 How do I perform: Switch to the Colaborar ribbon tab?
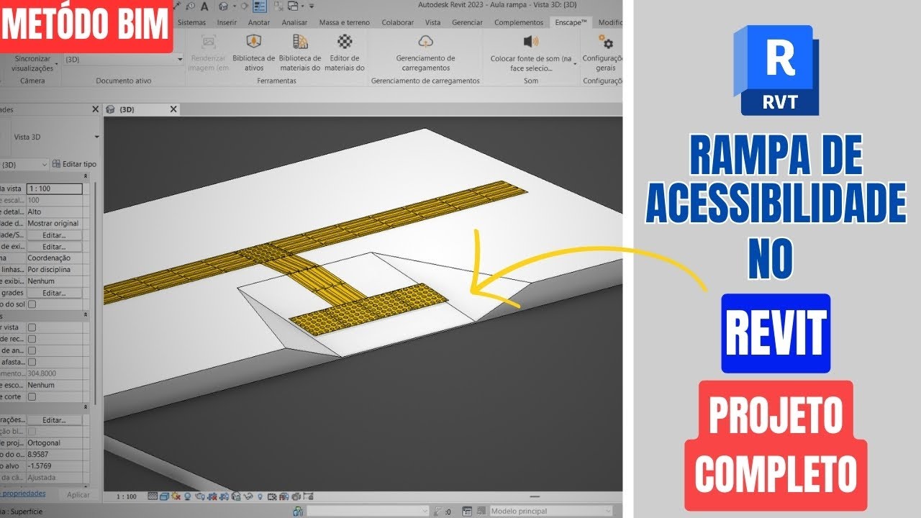coord(398,22)
